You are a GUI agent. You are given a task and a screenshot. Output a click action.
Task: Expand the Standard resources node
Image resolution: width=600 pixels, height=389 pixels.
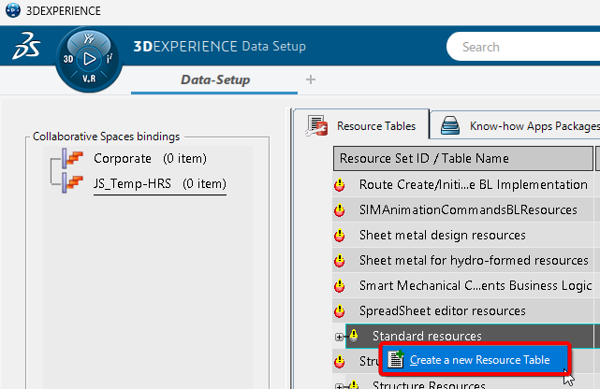pos(339,337)
